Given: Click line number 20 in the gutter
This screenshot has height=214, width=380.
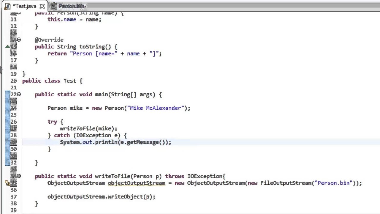Looking at the screenshot, I should 13,81.
